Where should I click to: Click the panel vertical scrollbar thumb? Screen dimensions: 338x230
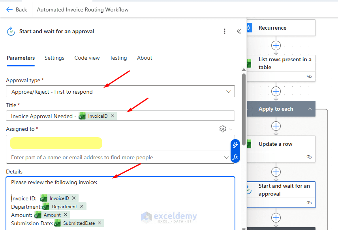tap(244, 109)
